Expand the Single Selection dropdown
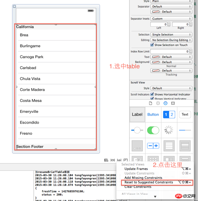 171,35
